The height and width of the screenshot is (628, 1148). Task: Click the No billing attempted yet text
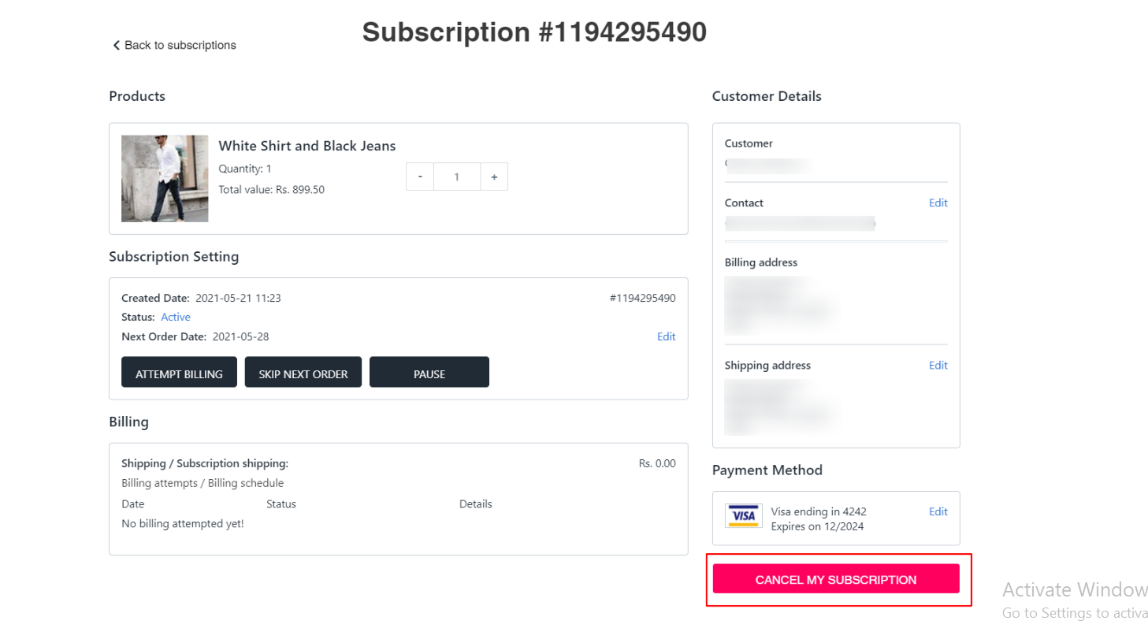(183, 523)
